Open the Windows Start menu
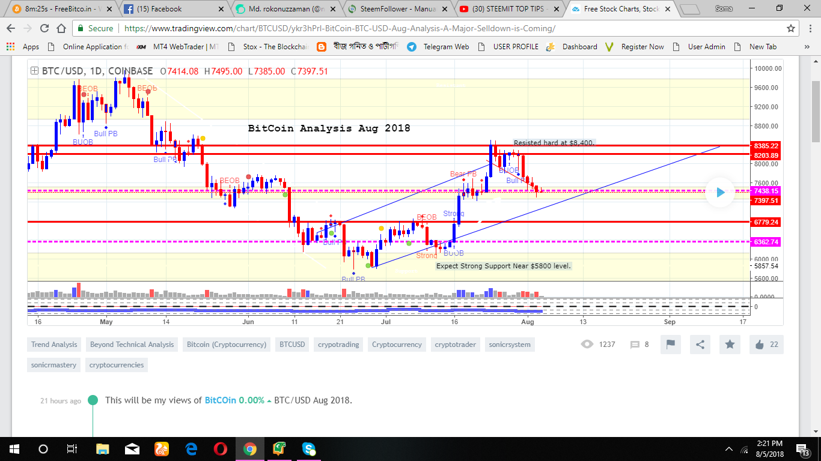The width and height of the screenshot is (821, 461). (14, 449)
